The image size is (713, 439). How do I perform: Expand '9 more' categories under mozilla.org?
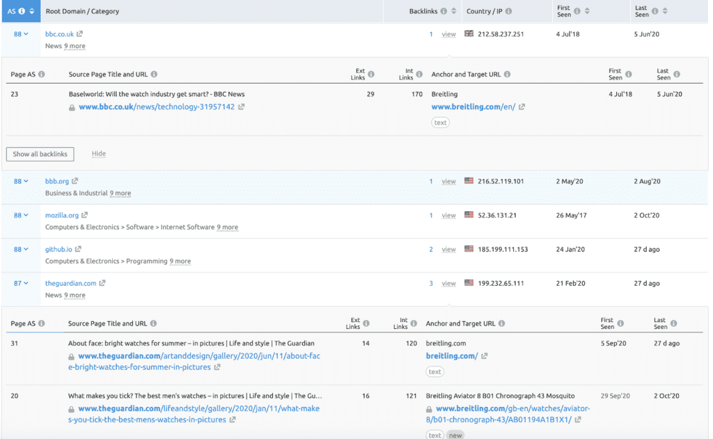click(x=228, y=227)
